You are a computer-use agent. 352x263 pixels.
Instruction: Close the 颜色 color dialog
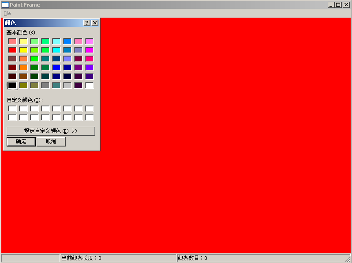pyautogui.click(x=95, y=23)
